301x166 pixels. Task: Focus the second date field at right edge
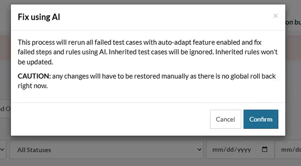[288, 150]
